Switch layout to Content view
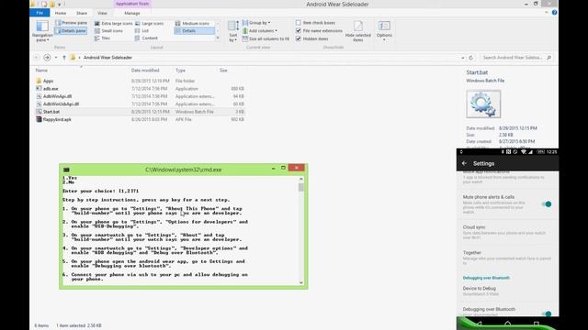This screenshot has height=330, width=588. coord(146,38)
